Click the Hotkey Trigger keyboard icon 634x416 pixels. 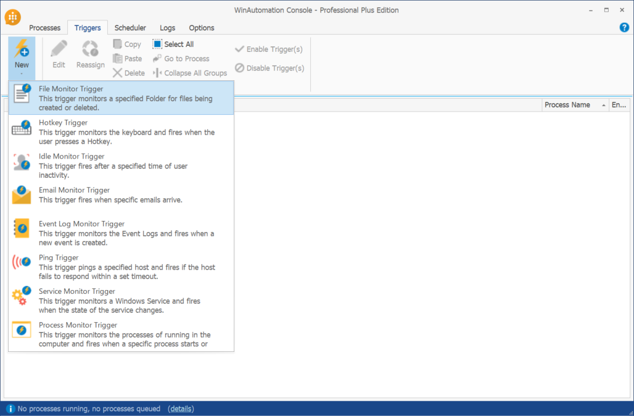tap(22, 128)
